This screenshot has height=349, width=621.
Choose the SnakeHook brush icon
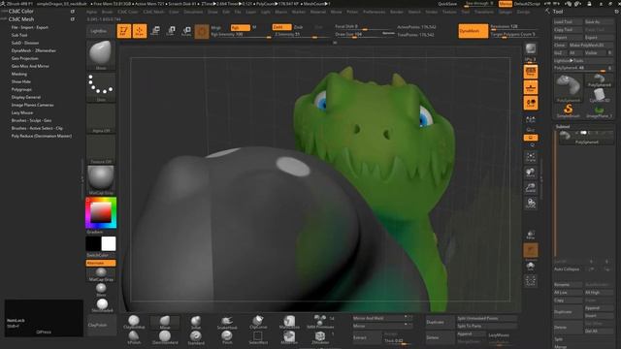coord(227,322)
